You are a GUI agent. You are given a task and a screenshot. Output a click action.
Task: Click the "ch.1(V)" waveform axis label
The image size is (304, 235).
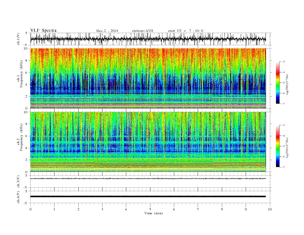18,39
